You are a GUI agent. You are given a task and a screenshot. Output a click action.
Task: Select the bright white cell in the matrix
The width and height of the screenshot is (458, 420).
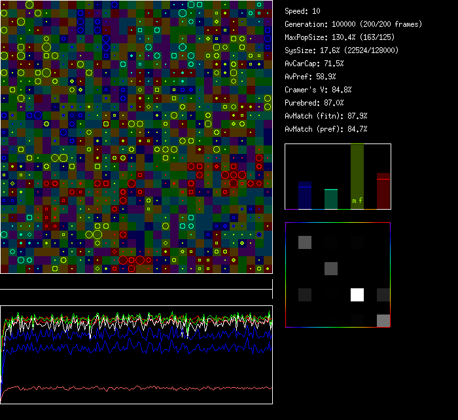pos(357,295)
